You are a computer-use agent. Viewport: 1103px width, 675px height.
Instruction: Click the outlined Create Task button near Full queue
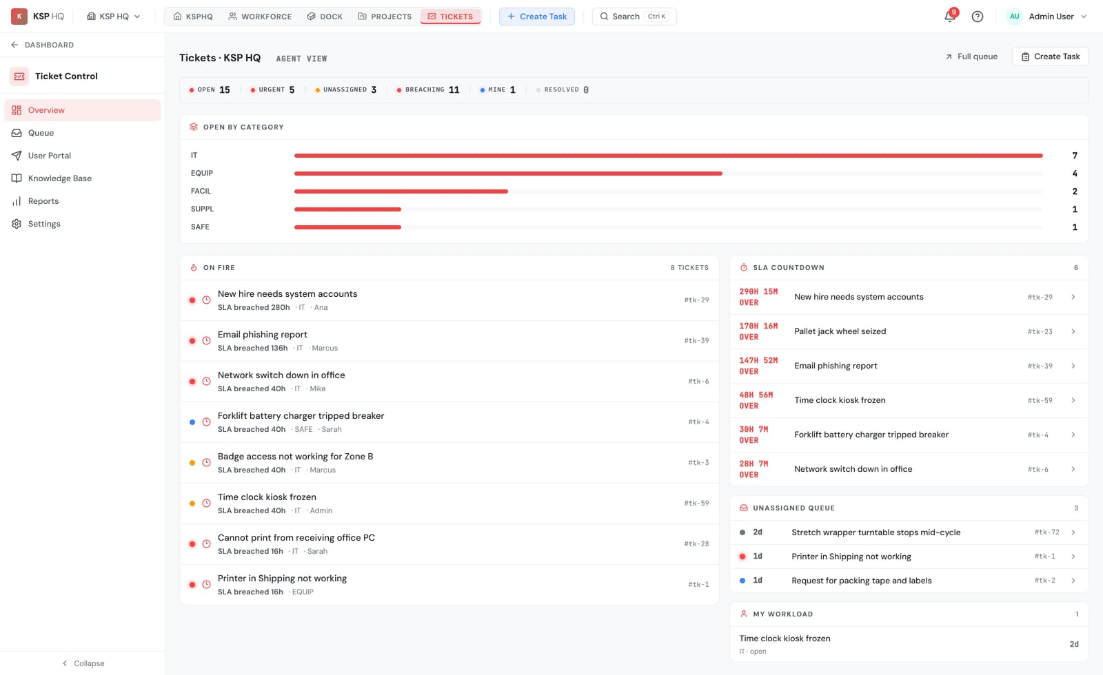tap(1051, 56)
